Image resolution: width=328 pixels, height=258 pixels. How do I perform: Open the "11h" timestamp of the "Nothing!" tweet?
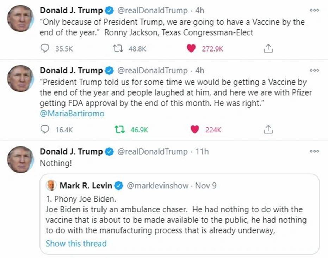(x=202, y=152)
